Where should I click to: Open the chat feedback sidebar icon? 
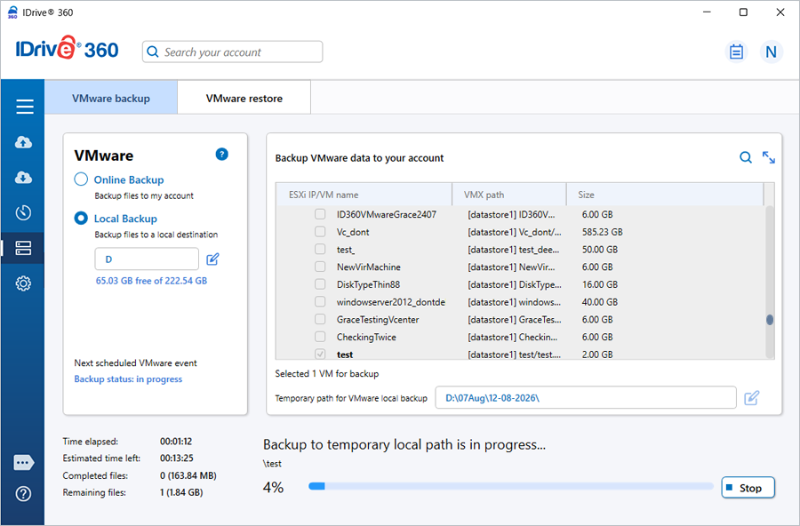point(23,463)
